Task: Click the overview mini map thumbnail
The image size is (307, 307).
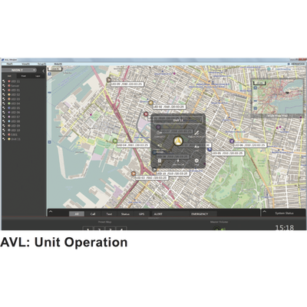Action: click(x=277, y=97)
